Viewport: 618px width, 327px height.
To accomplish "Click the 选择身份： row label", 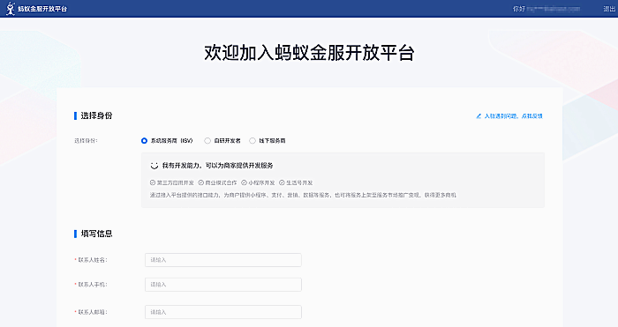I will 86,140.
